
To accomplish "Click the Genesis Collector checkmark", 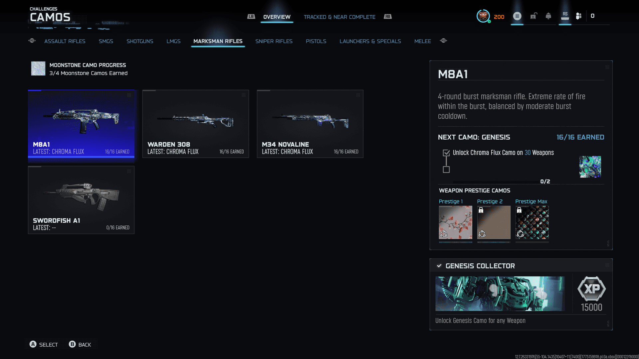I will point(439,266).
